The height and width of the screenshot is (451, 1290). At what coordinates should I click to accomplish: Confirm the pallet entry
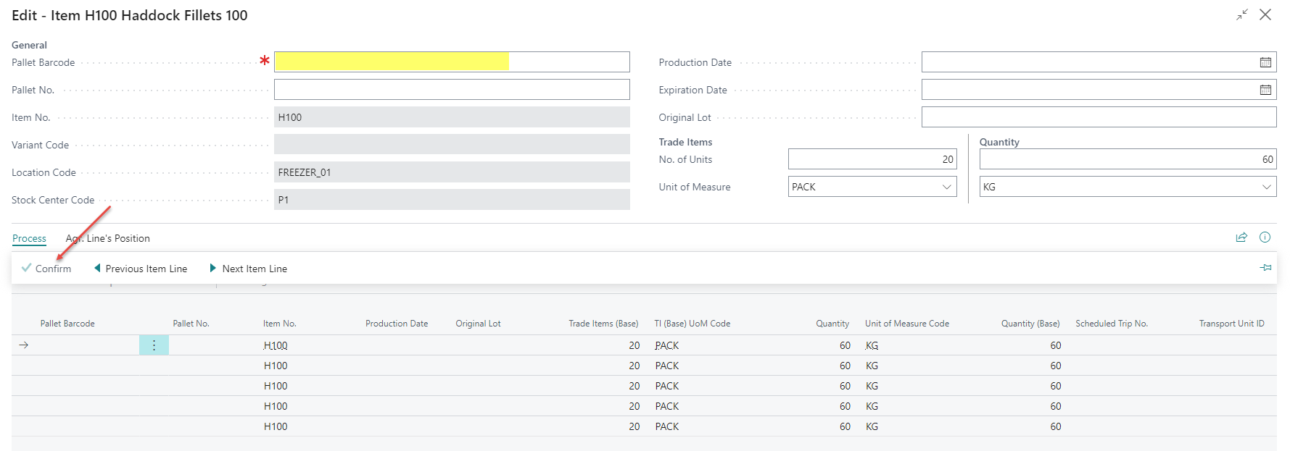(x=47, y=269)
